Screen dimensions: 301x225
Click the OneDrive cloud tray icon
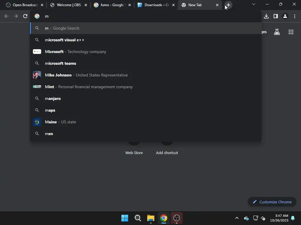[x=246, y=218]
